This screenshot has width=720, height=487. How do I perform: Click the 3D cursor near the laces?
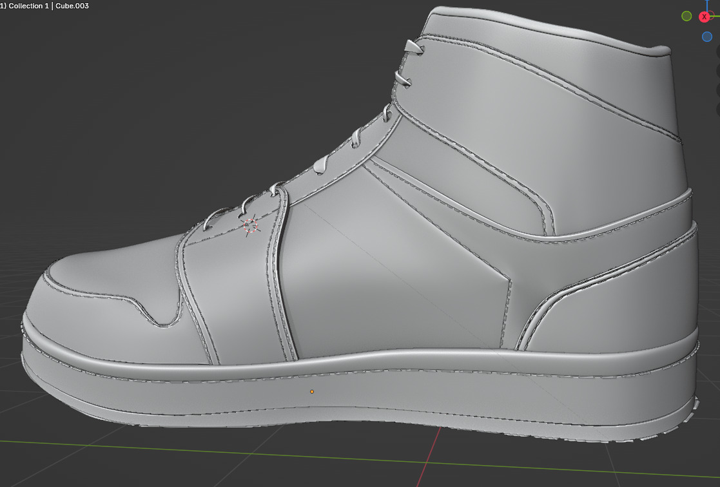(250, 225)
